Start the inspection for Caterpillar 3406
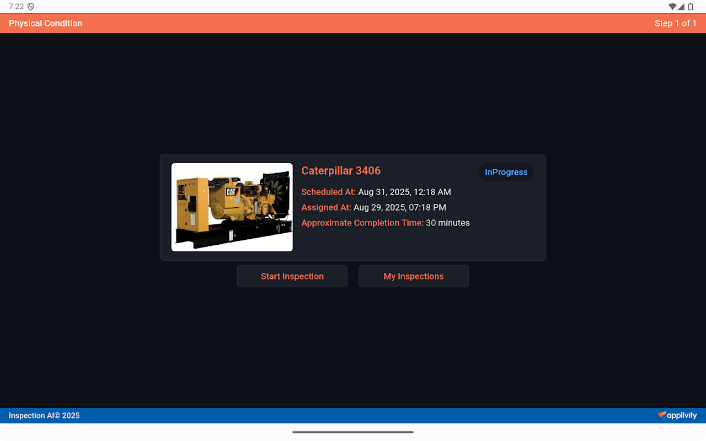The height and width of the screenshot is (441, 706). (x=292, y=276)
